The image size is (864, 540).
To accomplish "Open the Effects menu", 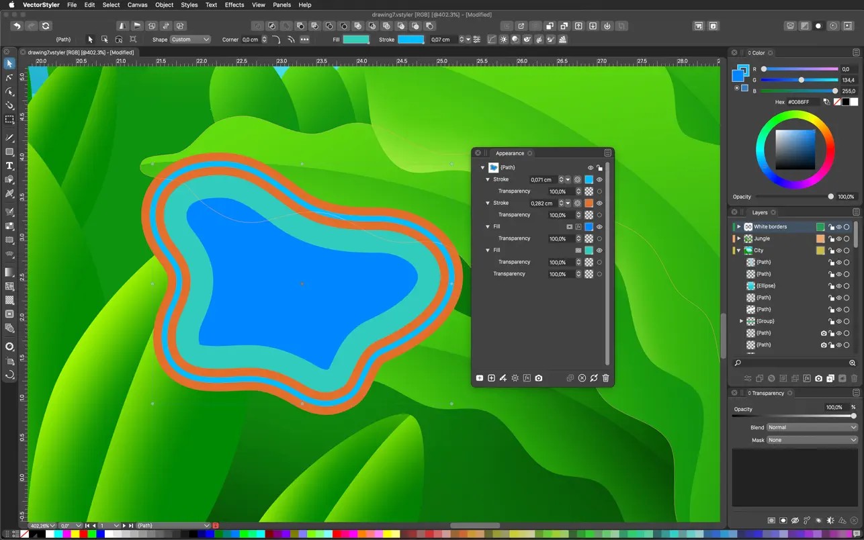I will 234,5.
